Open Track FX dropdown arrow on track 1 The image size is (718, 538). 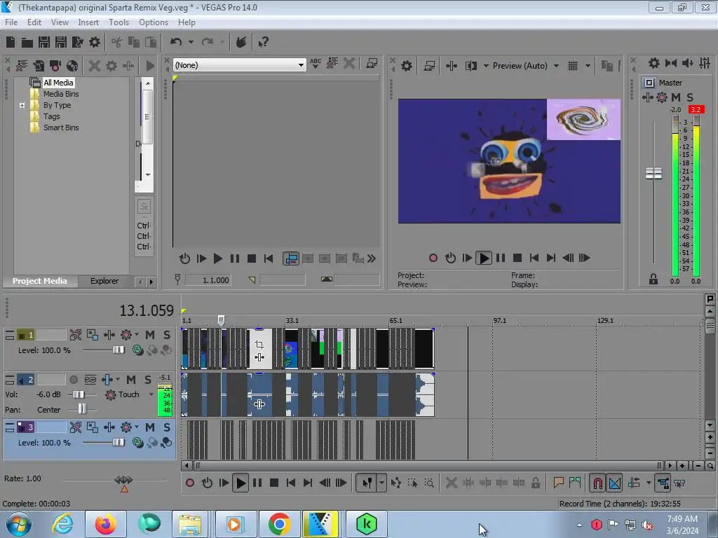click(x=137, y=334)
